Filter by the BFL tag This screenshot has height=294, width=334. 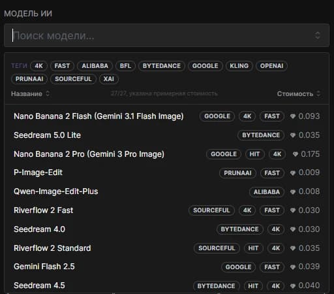(x=125, y=66)
